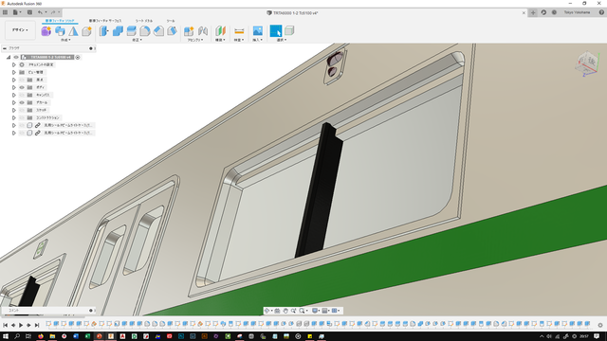Activate the Pan hand tool
Viewport: 607px width, 341px height.
(x=285, y=311)
